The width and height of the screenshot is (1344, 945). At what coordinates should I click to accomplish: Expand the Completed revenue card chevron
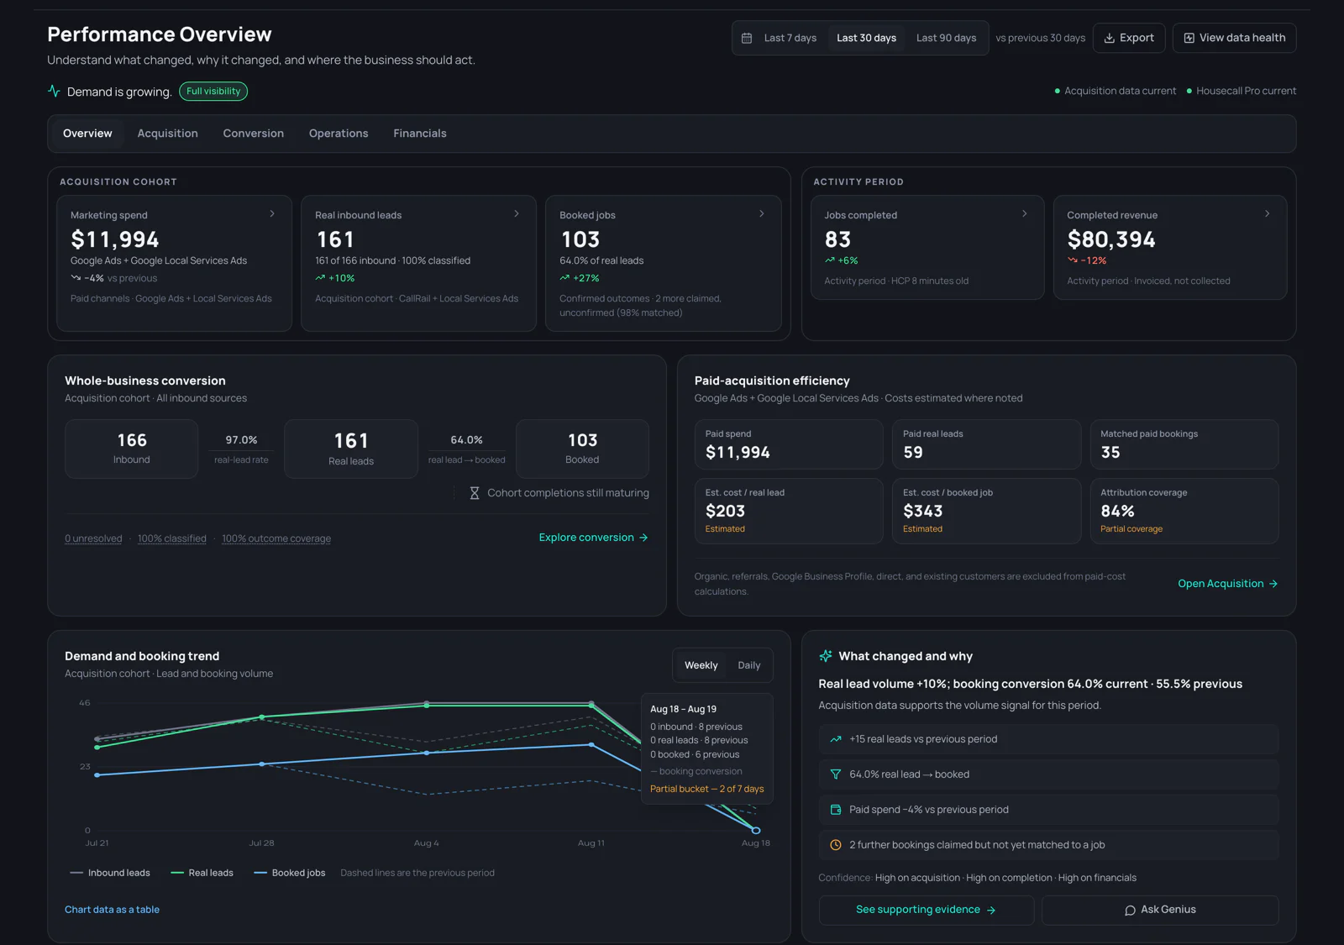click(x=1268, y=214)
